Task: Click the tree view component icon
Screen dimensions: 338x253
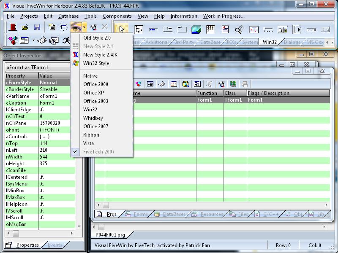Action: pos(139,30)
